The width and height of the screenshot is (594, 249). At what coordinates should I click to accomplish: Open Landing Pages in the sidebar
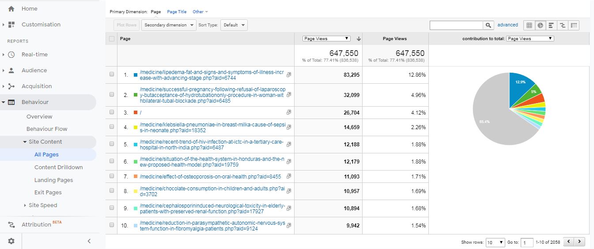coord(53,180)
